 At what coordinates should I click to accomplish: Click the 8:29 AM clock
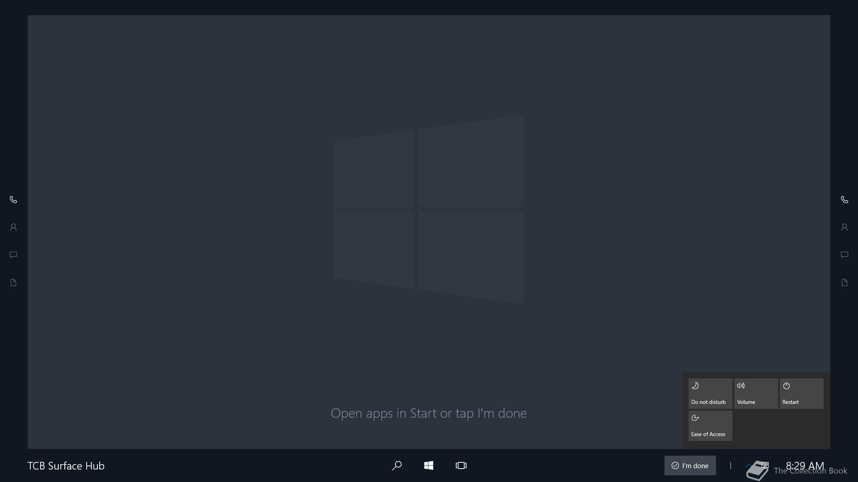click(805, 465)
